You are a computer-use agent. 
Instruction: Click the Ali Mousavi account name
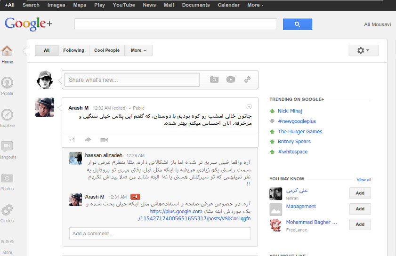(x=377, y=24)
